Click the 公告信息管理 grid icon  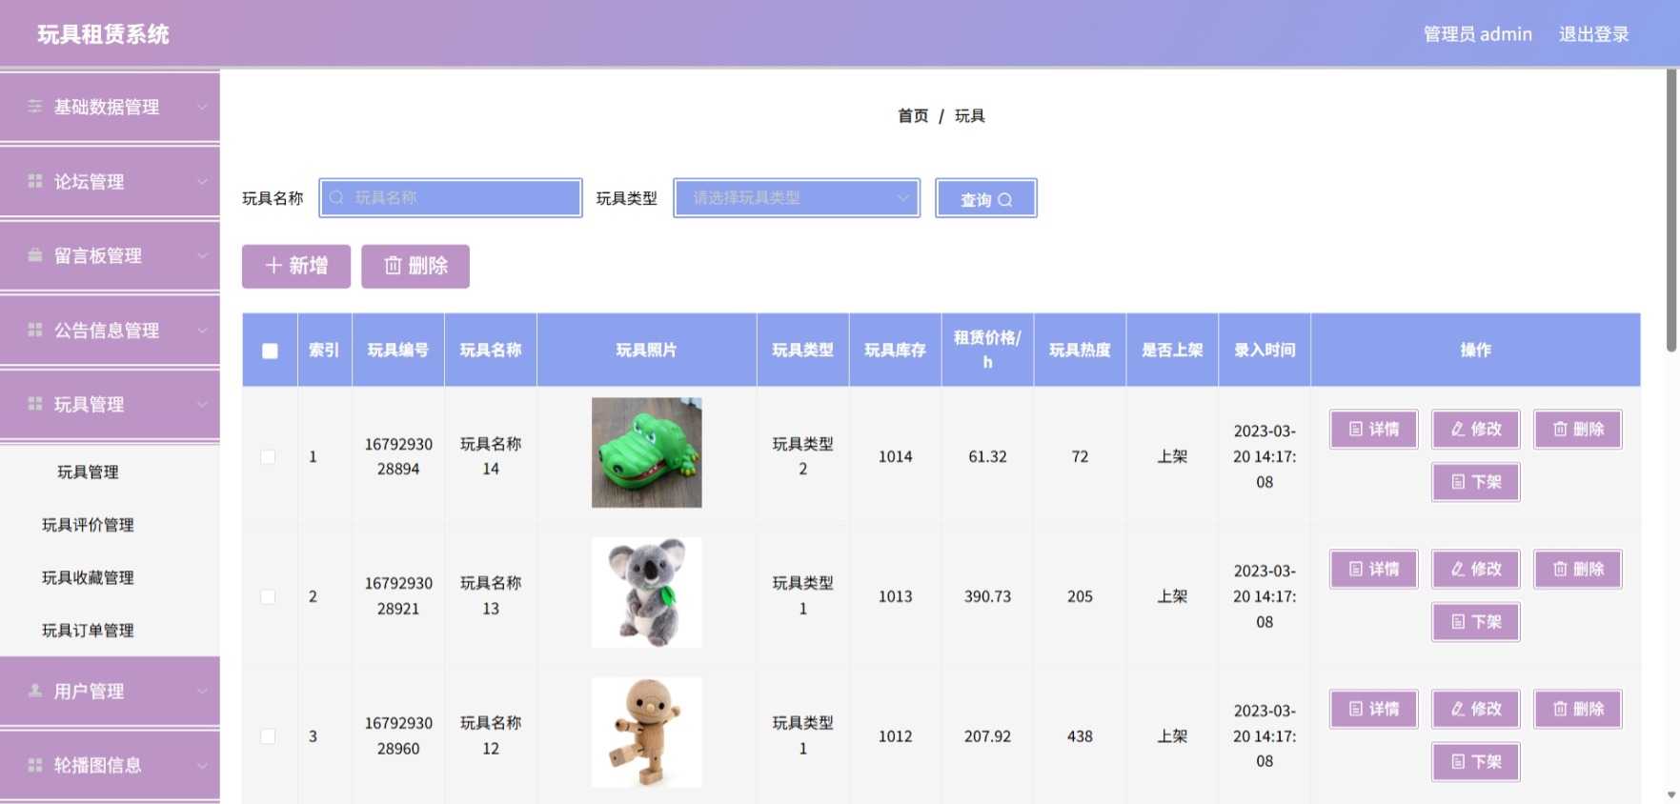pos(35,330)
